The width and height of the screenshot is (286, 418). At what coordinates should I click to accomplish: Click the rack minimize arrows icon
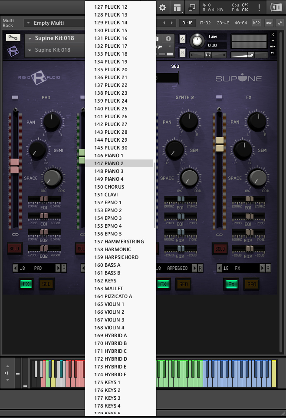(279, 23)
